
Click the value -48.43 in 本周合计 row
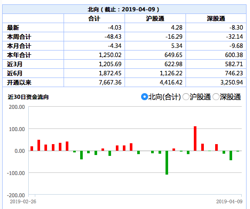pos(113,37)
